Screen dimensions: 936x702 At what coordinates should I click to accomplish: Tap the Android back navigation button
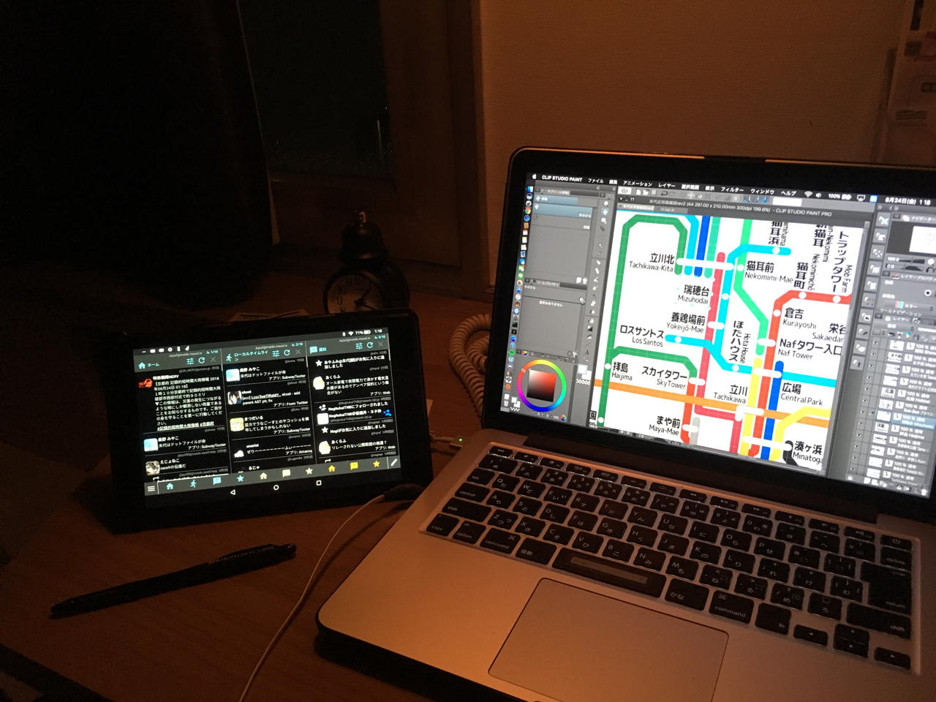[x=233, y=492]
